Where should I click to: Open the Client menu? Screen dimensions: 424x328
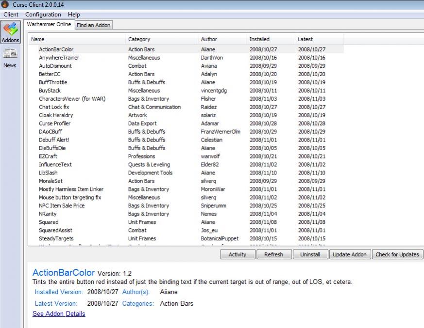click(x=11, y=15)
